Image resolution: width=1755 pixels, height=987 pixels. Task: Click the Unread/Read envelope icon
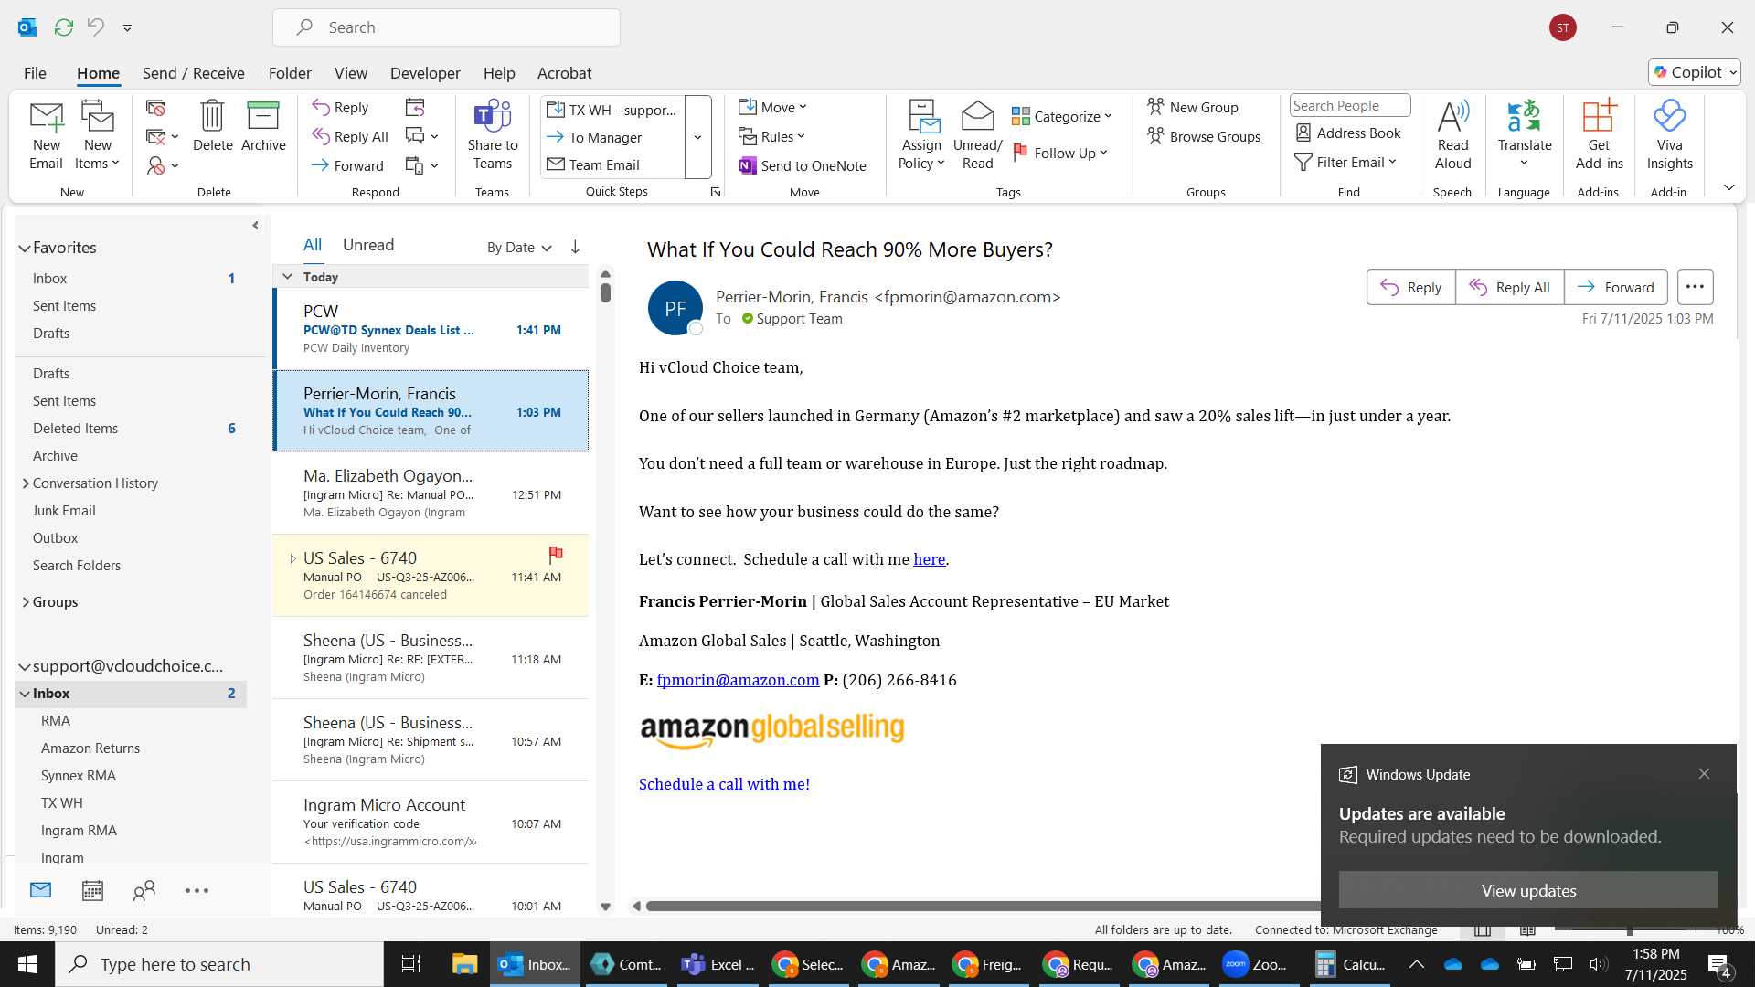click(977, 116)
